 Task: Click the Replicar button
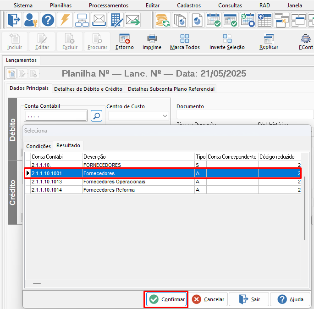coord(269,42)
